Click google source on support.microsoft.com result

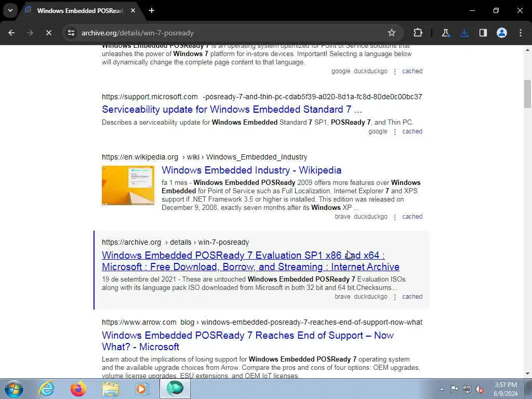pos(378,131)
